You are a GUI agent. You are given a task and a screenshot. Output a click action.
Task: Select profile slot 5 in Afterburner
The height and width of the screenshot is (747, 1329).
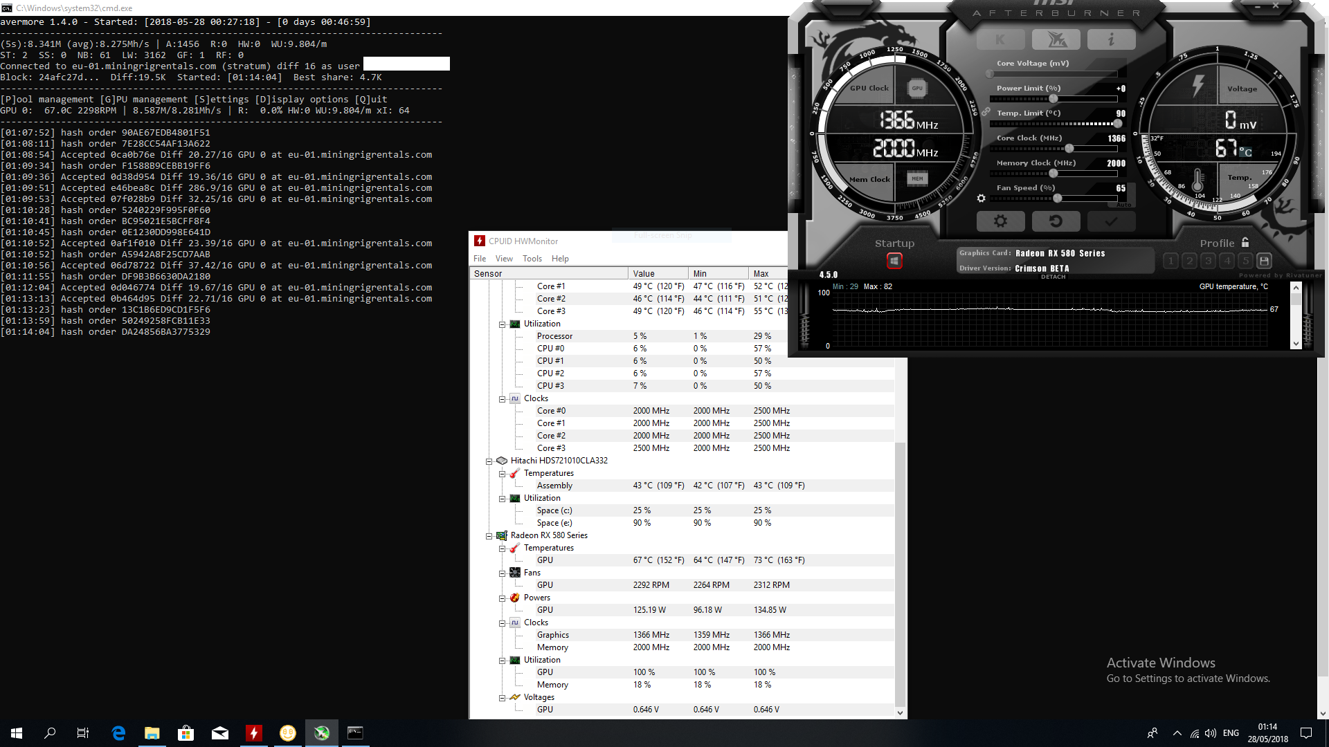(x=1245, y=261)
